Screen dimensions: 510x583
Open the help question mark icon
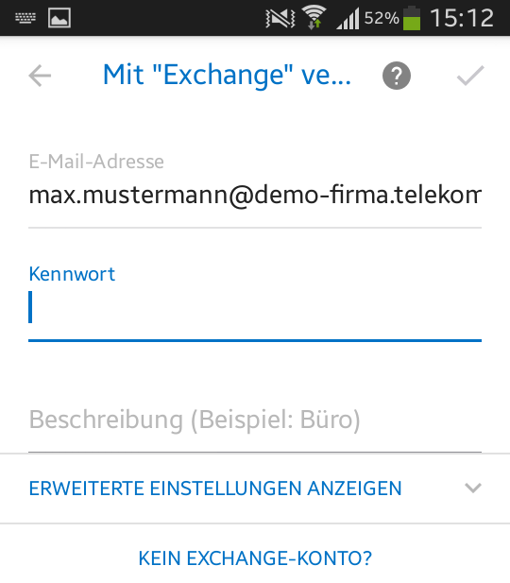coord(397,76)
